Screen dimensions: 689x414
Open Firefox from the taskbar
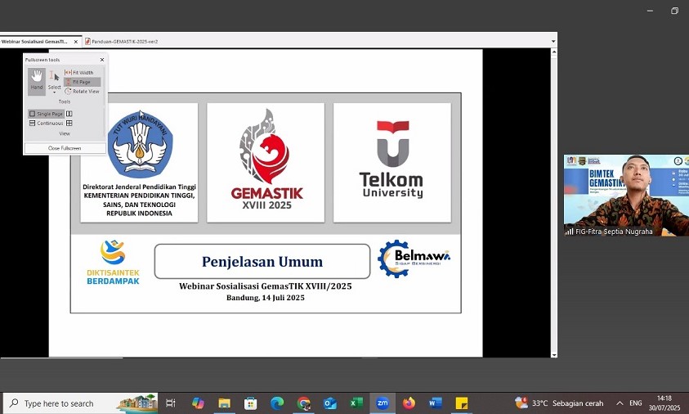409,403
